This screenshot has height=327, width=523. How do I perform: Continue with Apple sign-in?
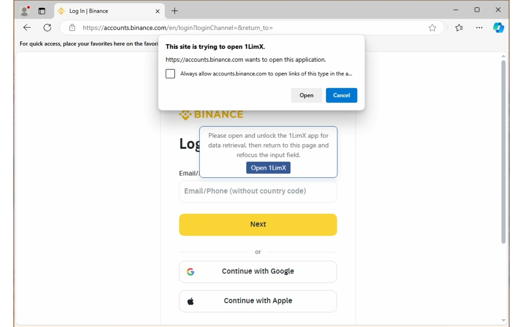[x=258, y=301]
